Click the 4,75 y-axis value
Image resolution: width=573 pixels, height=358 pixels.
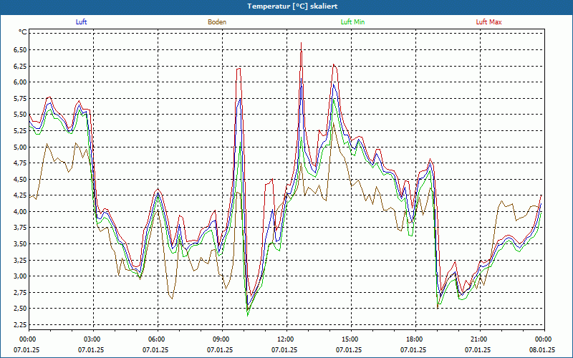20,163
